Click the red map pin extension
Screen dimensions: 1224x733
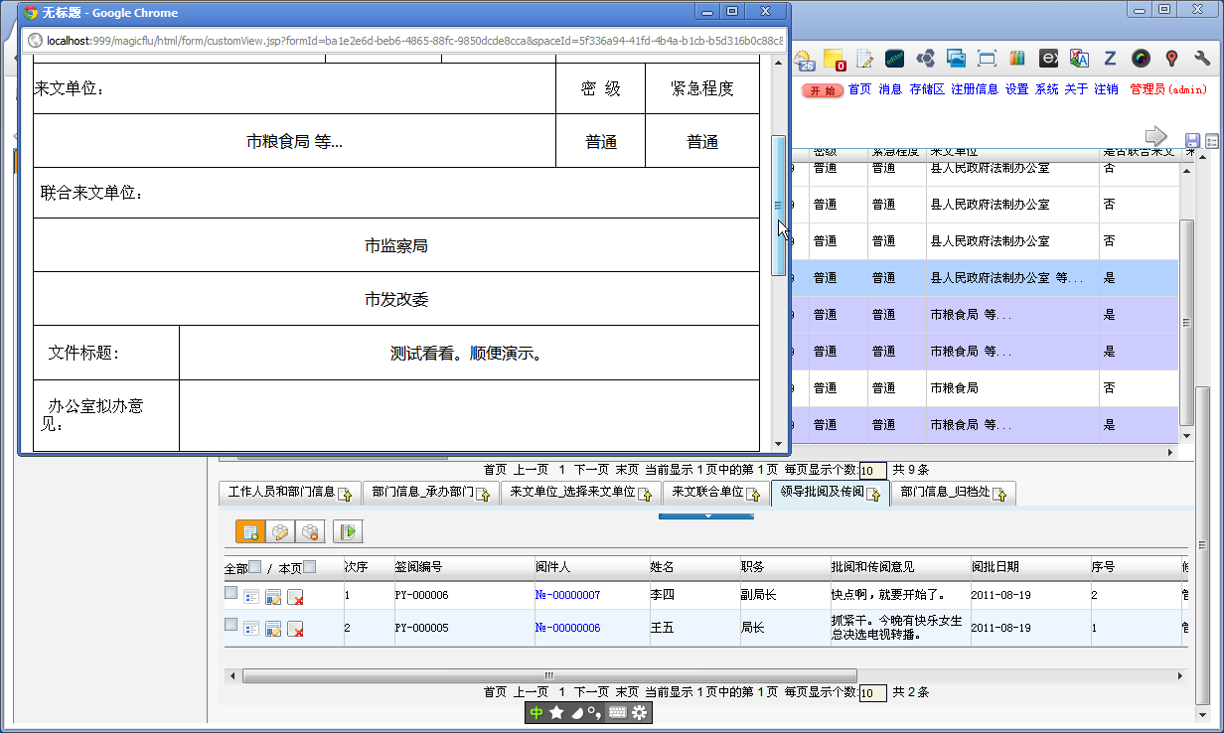tap(1171, 59)
